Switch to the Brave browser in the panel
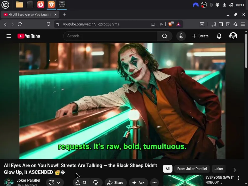Screen dimensions: 248x186 pyautogui.click(x=51, y=5)
